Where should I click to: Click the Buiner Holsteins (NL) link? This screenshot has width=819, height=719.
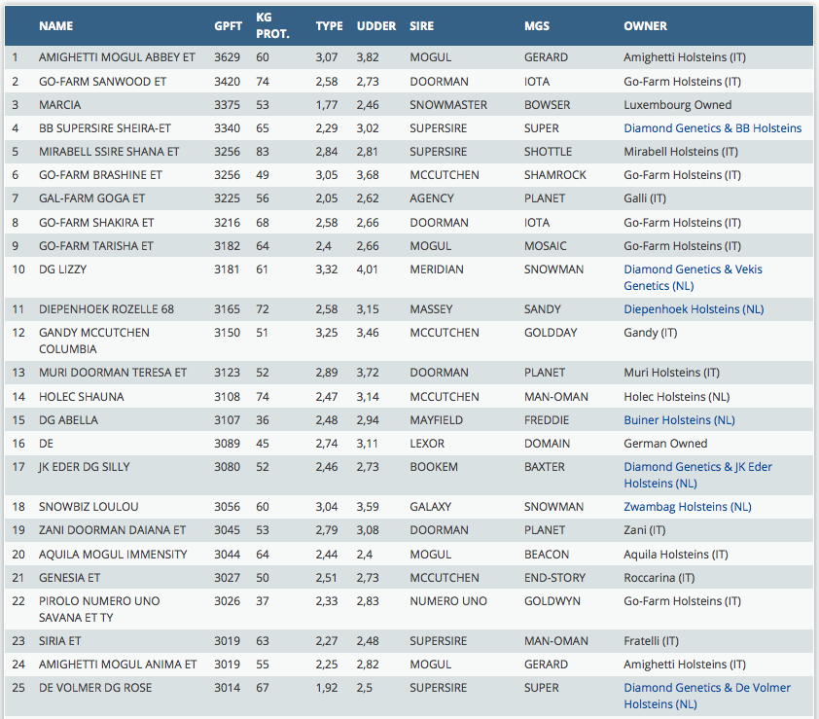tap(679, 420)
